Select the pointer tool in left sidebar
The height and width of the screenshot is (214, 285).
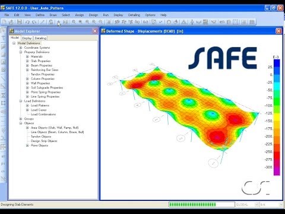(x=3, y=31)
